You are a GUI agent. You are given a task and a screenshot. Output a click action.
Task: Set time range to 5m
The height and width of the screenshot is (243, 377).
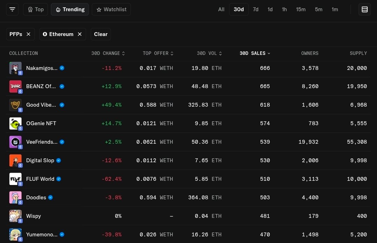click(x=319, y=9)
